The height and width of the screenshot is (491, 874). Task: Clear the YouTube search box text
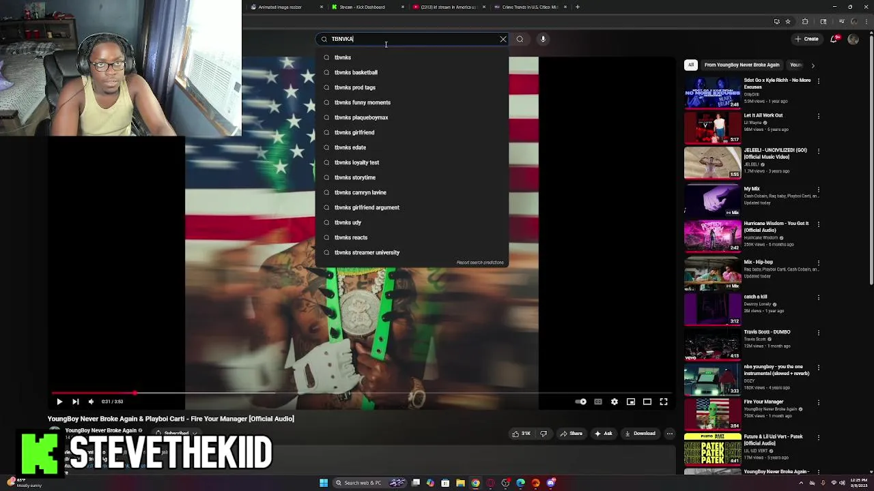pyautogui.click(x=503, y=39)
